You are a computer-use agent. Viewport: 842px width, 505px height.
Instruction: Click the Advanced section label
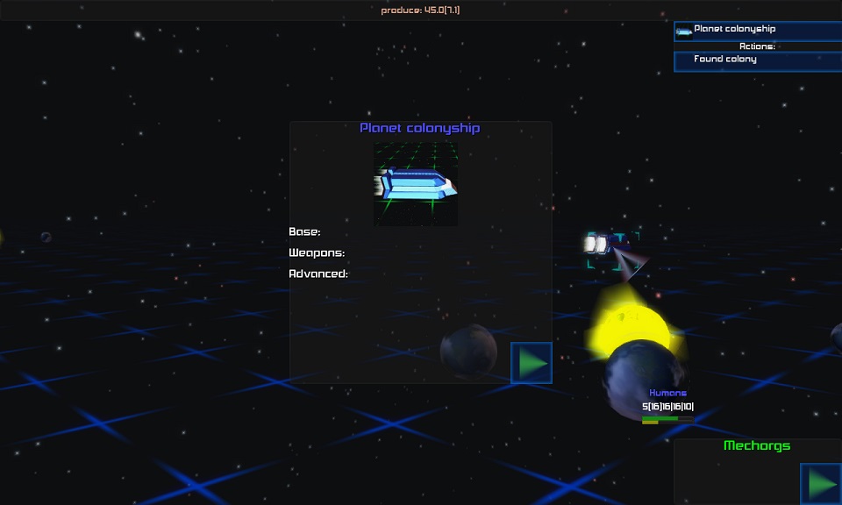click(318, 274)
